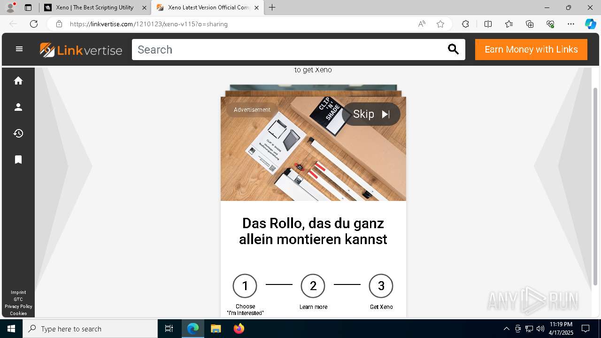Close the Xeno Latest Version tab
This screenshot has width=601, height=338.
pyautogui.click(x=256, y=8)
